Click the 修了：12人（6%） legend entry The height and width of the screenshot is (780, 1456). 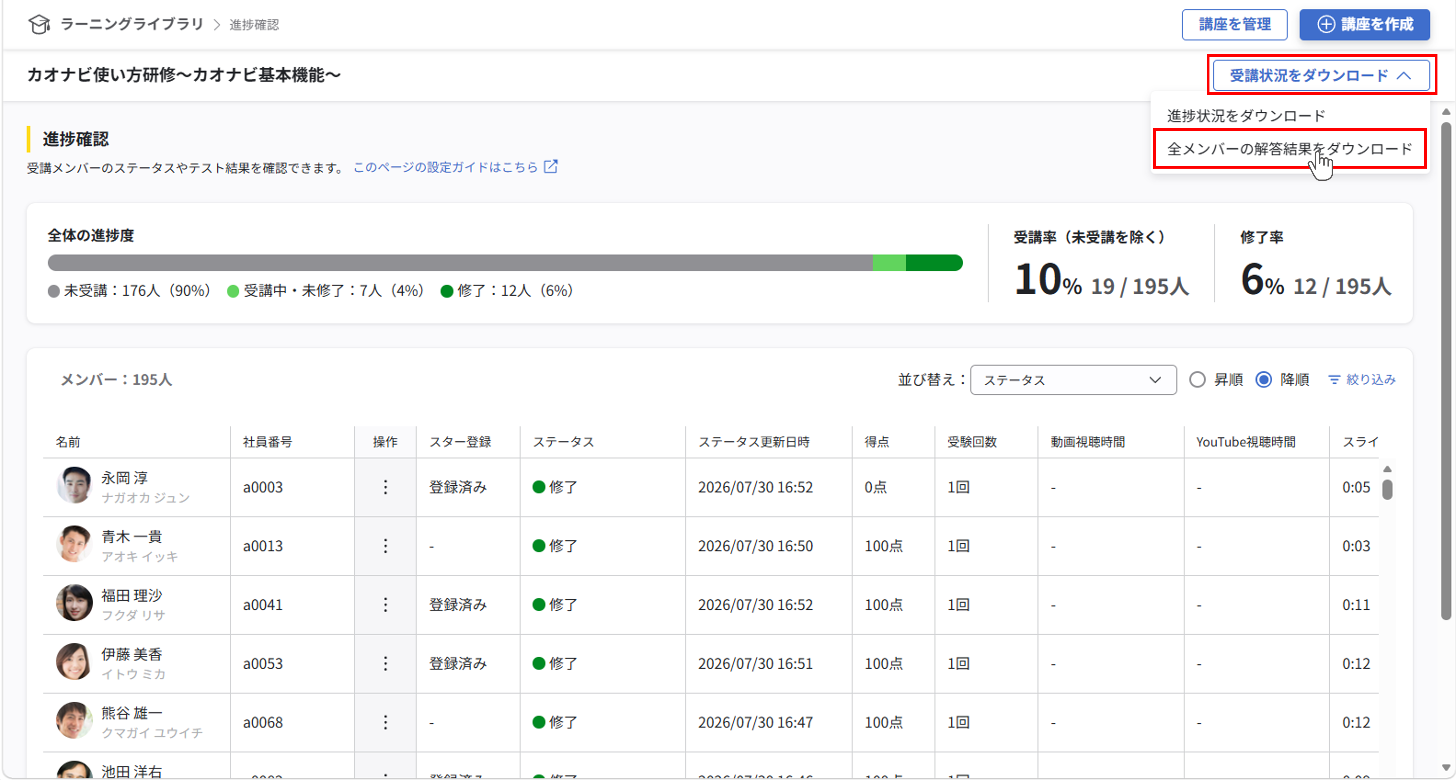point(507,291)
